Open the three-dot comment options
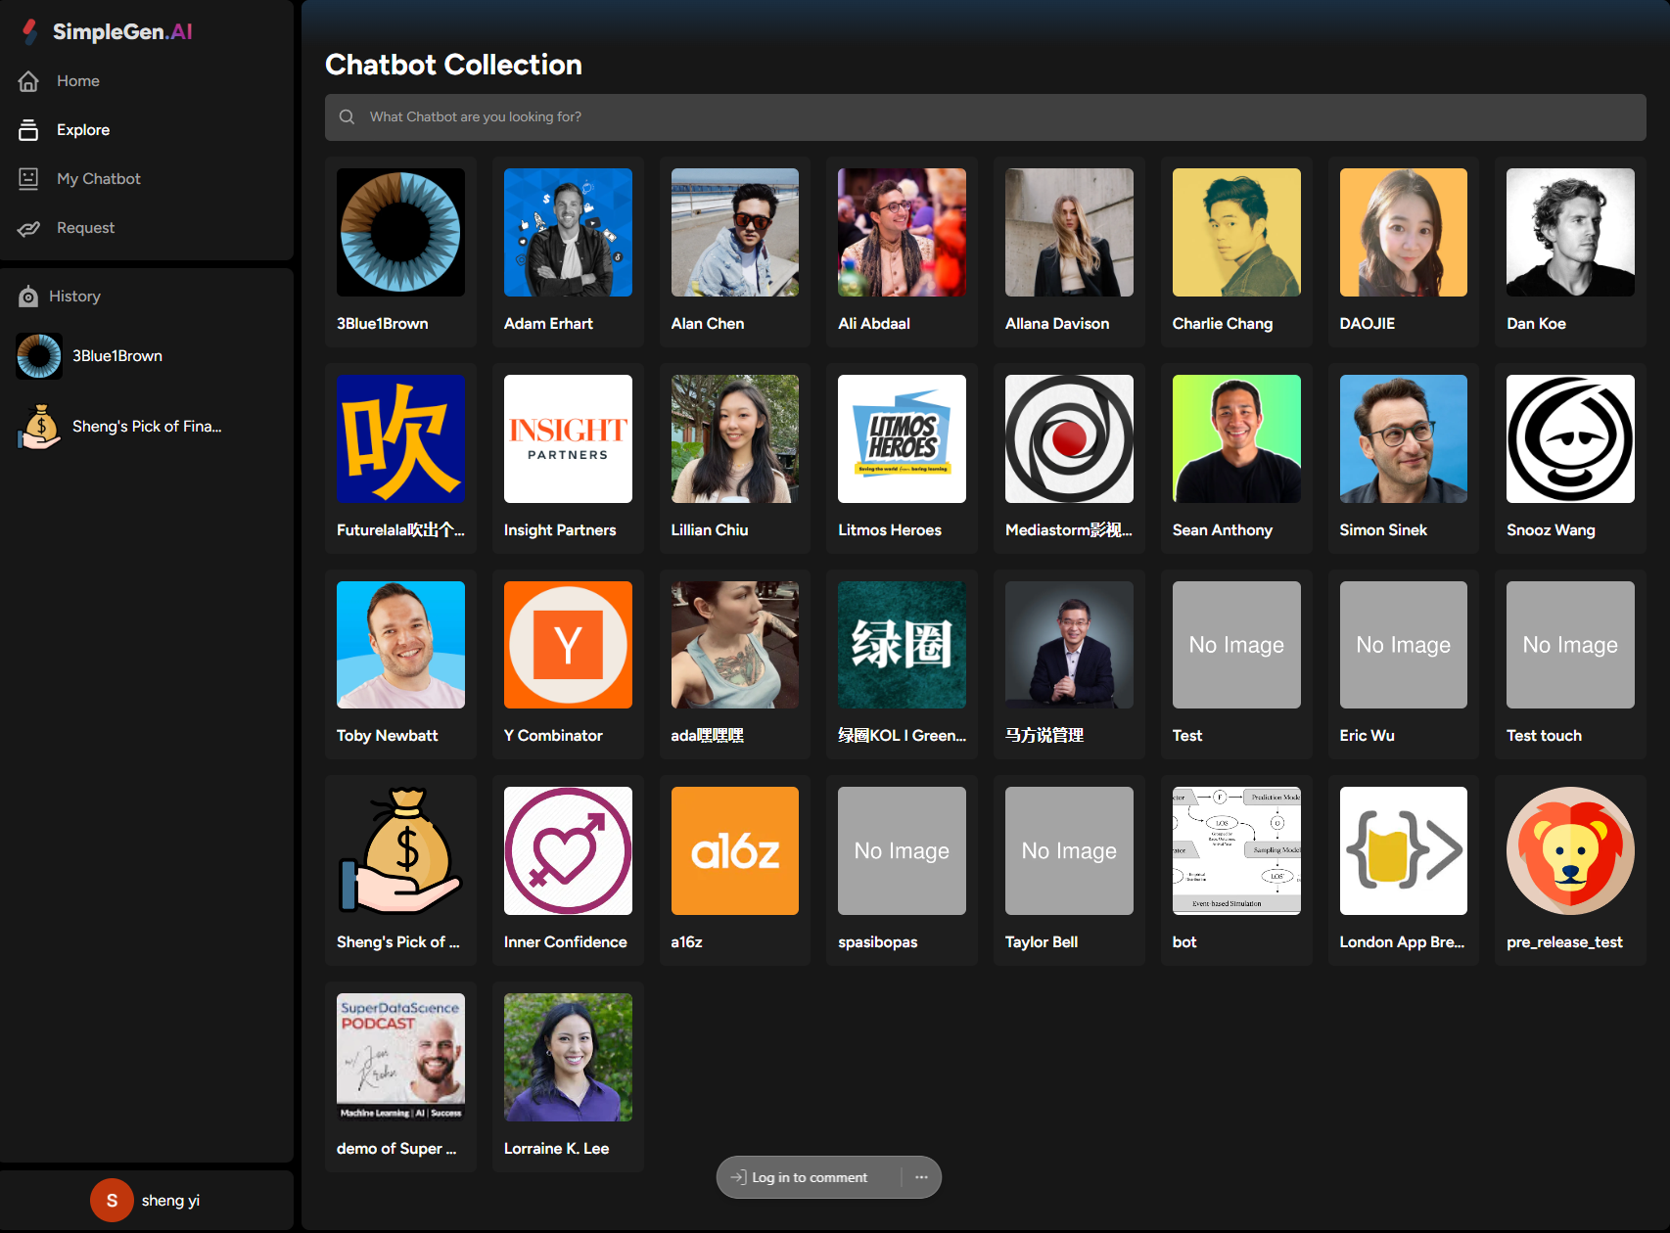 pyautogui.click(x=921, y=1177)
